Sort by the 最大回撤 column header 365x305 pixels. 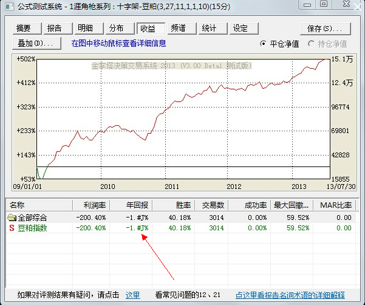(x=292, y=205)
